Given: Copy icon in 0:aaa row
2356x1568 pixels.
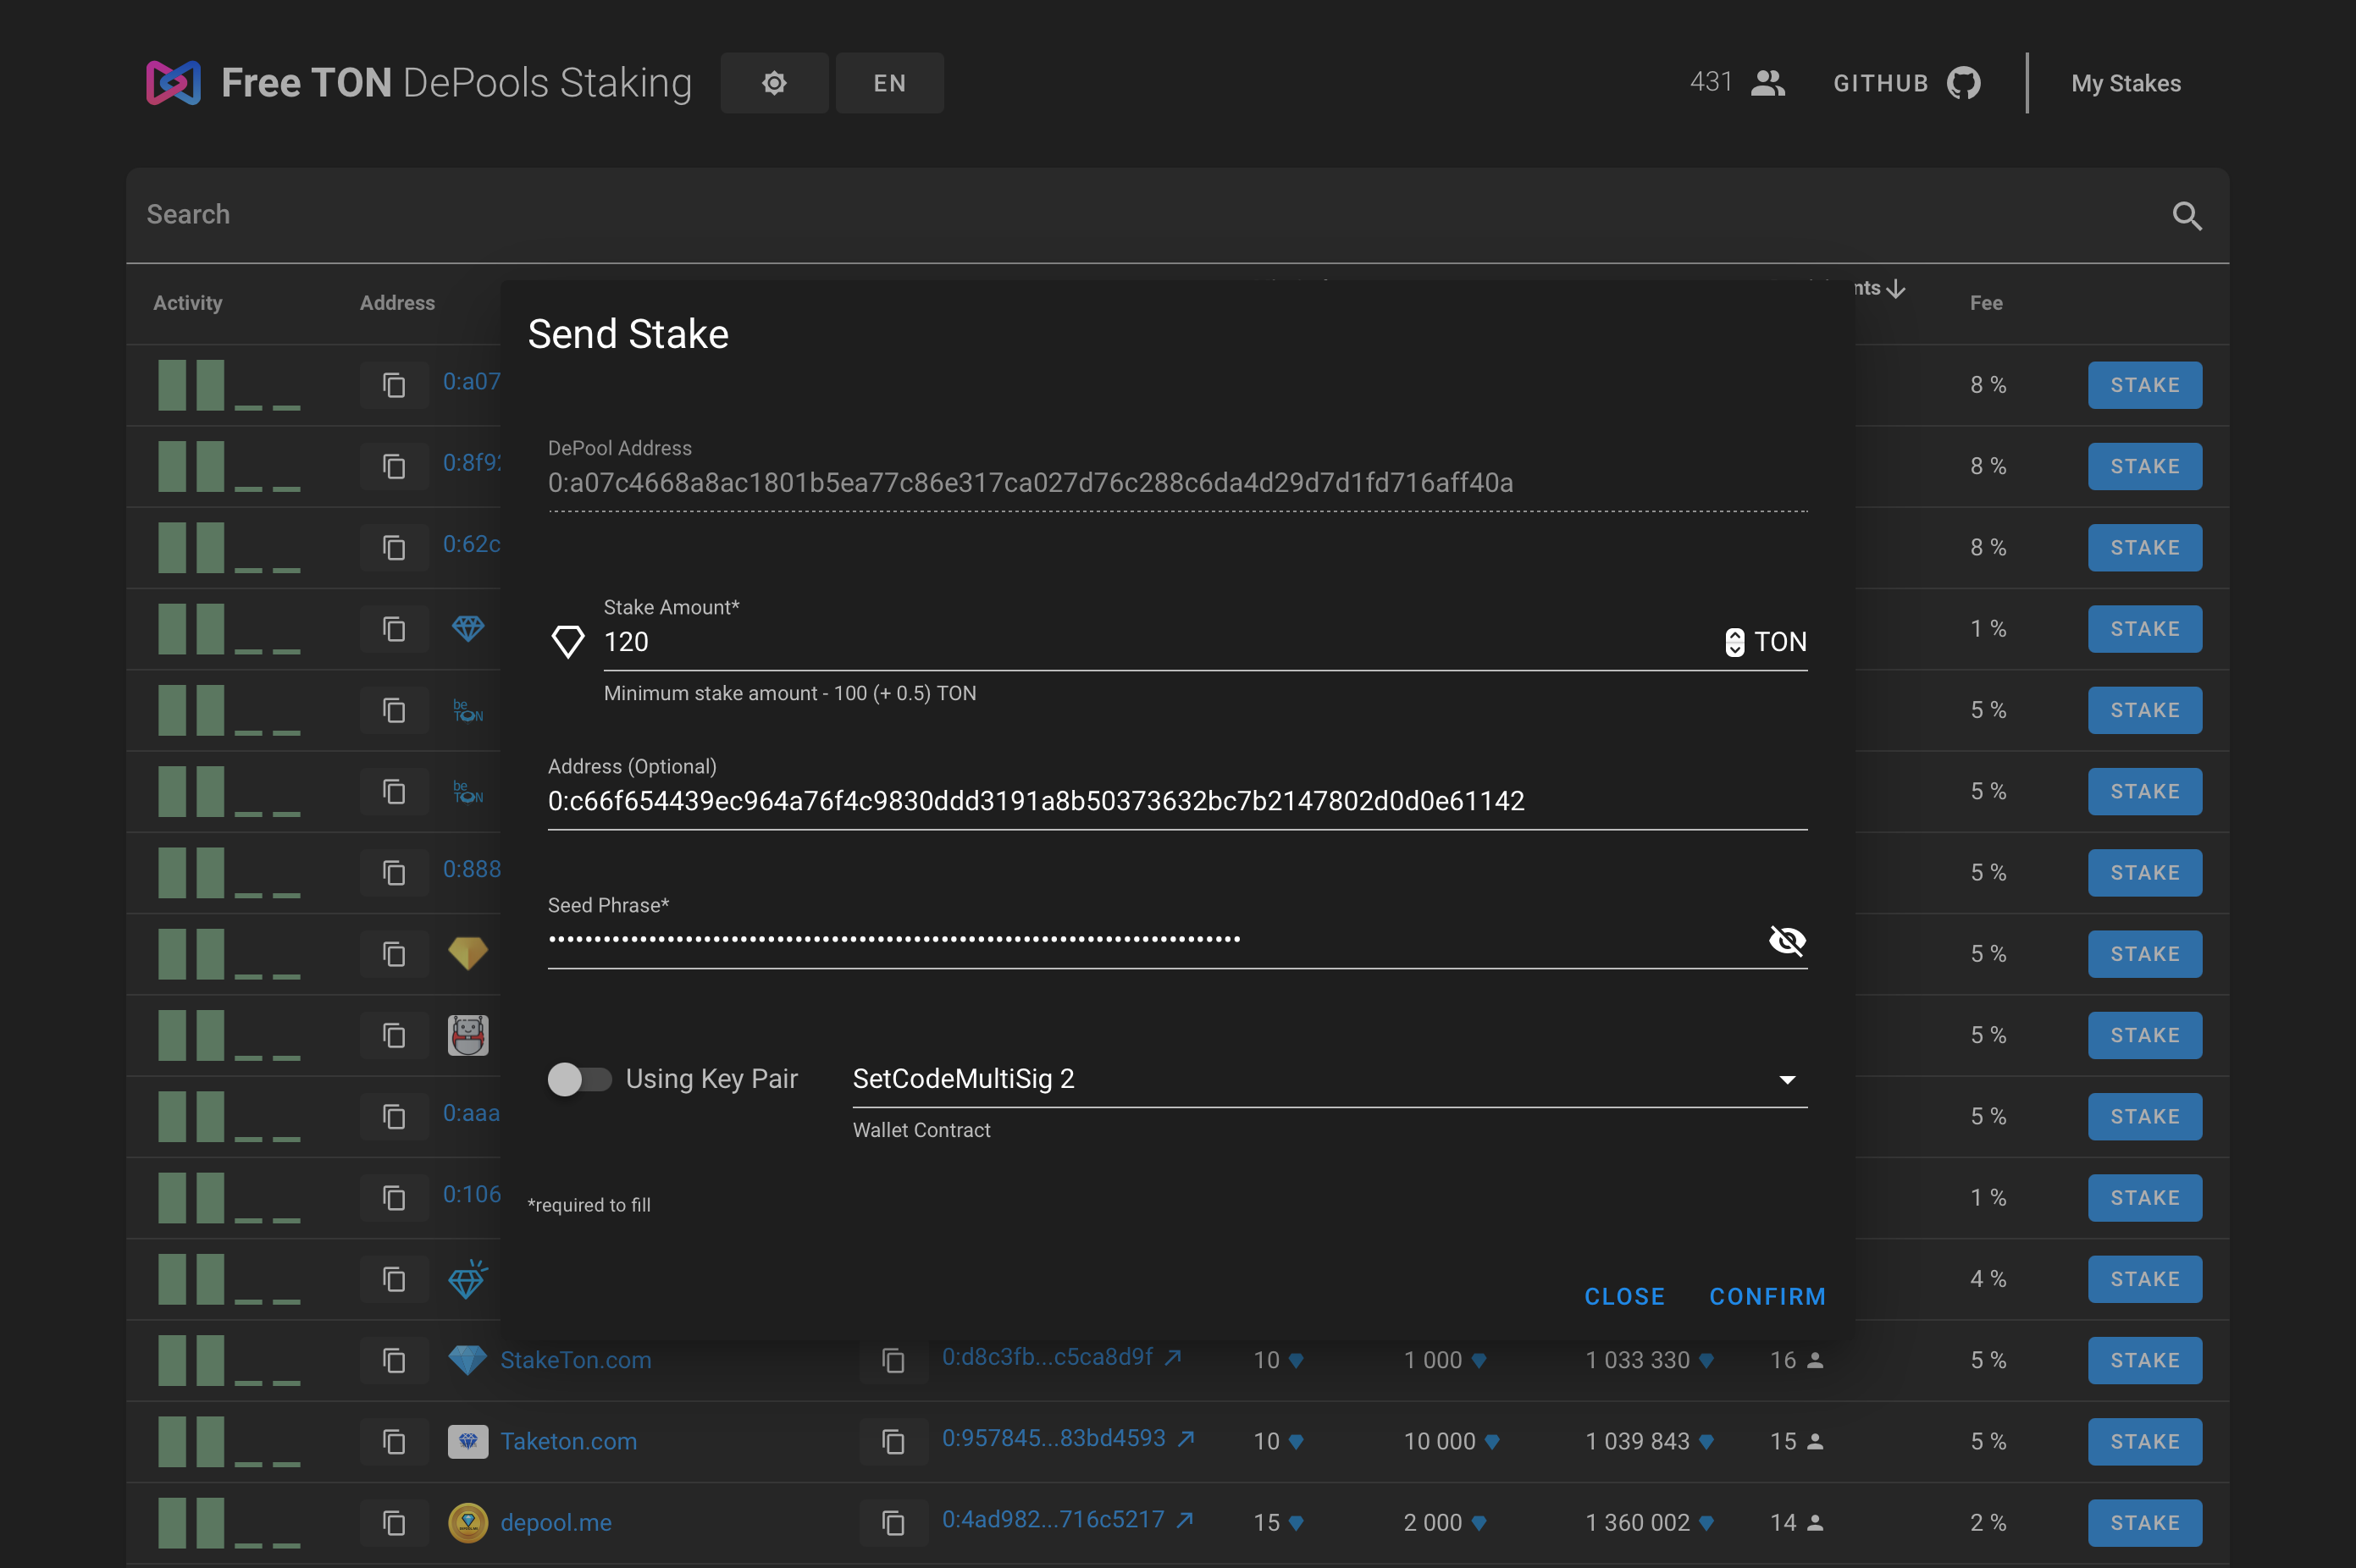Looking at the screenshot, I should pos(394,1116).
